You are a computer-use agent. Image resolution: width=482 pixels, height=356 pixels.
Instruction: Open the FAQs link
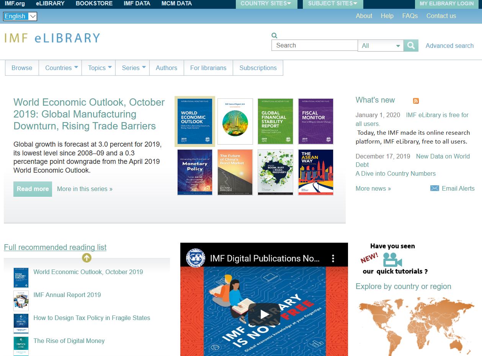click(x=410, y=16)
